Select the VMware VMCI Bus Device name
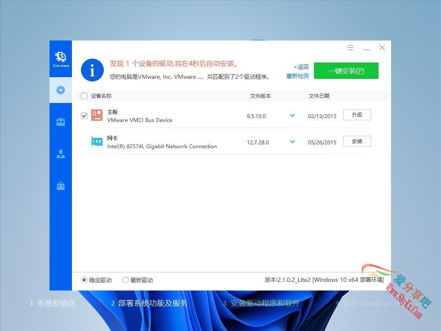Screen dimensions: 441x331 [x=140, y=120]
